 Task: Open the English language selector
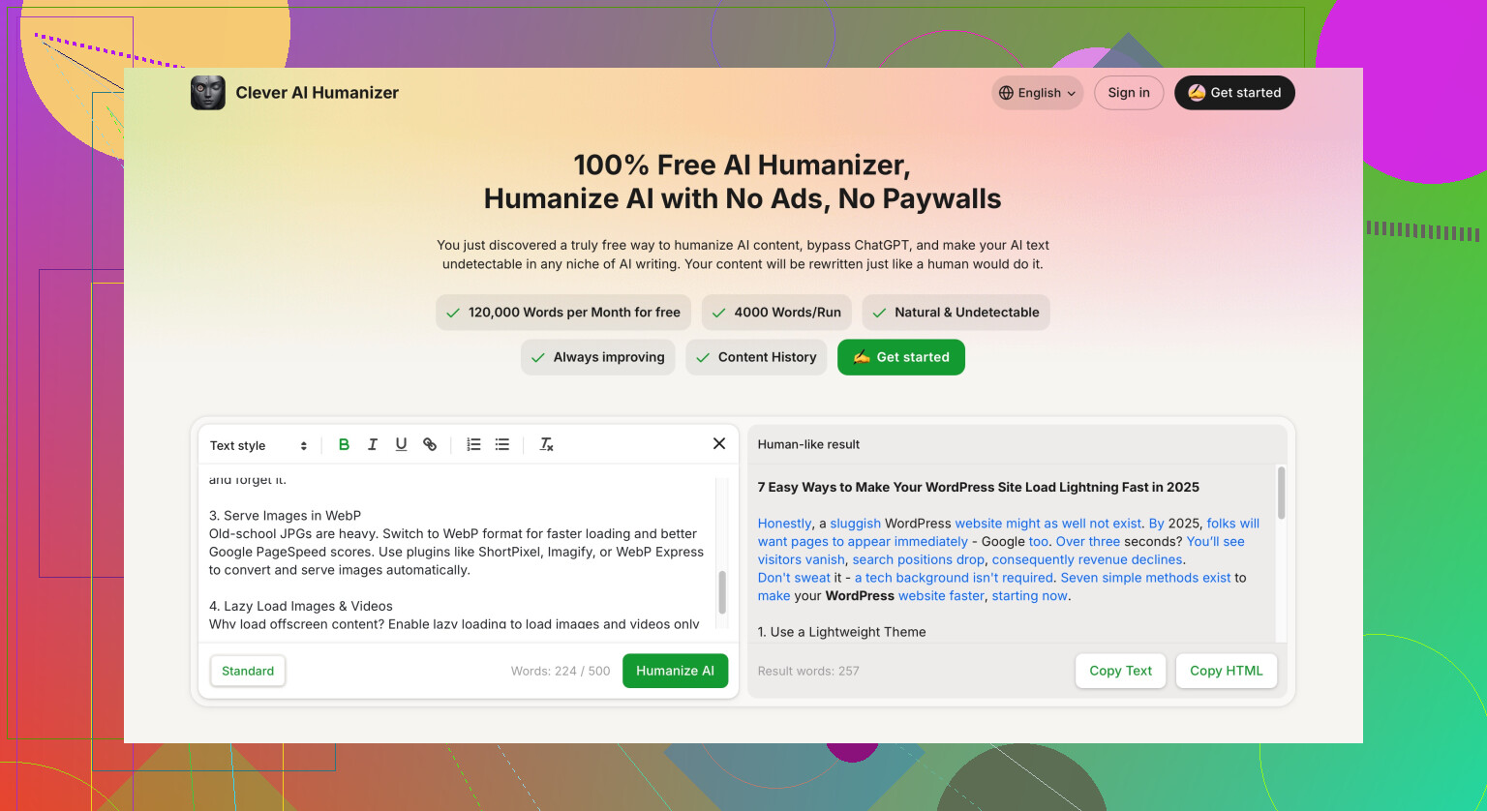pyautogui.click(x=1038, y=93)
